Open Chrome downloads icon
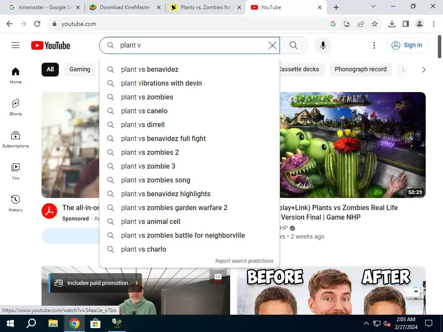443x332 pixels. [392, 24]
